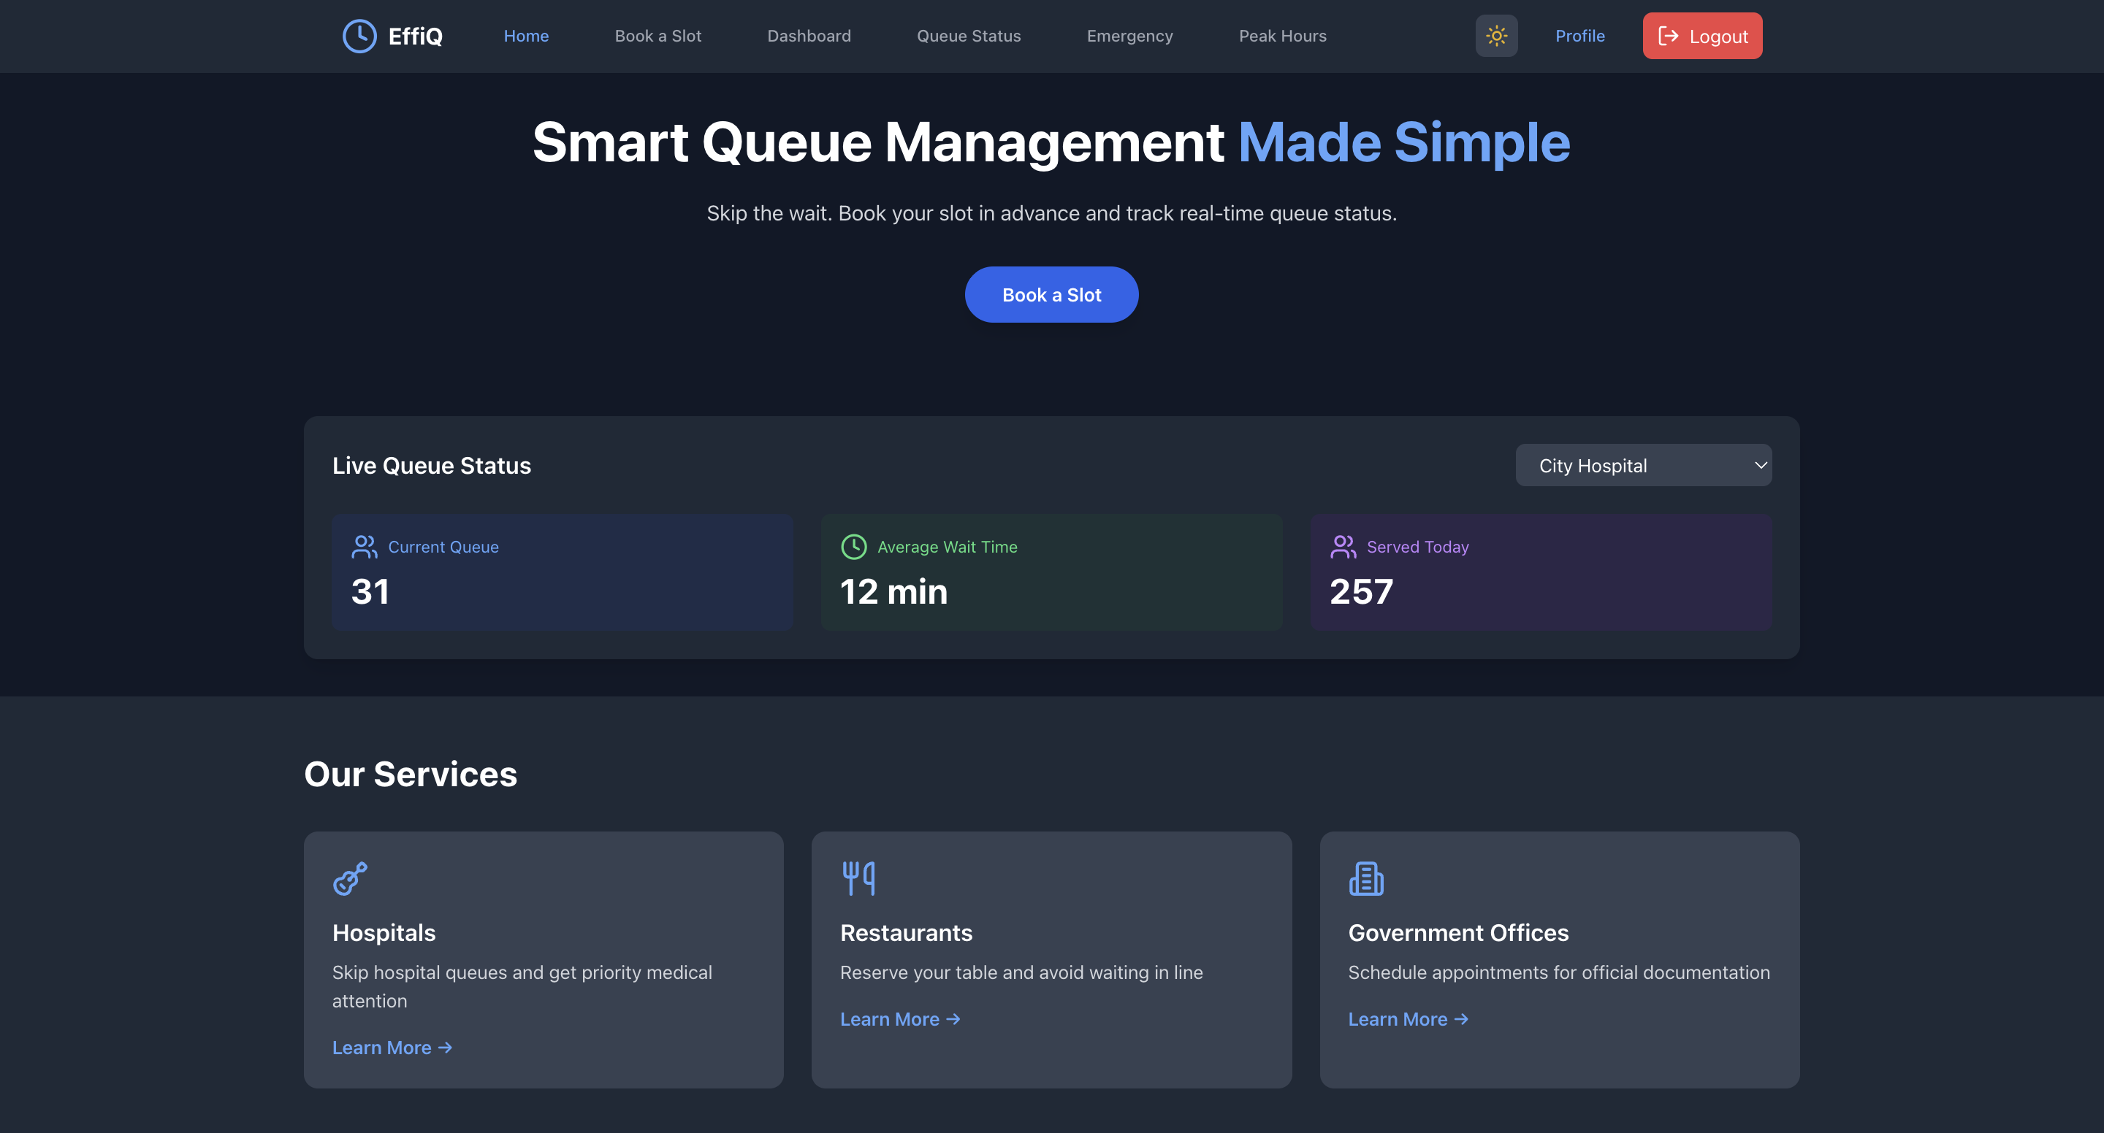The width and height of the screenshot is (2104, 1133).
Task: Open the Queue Status page
Action: (x=968, y=36)
